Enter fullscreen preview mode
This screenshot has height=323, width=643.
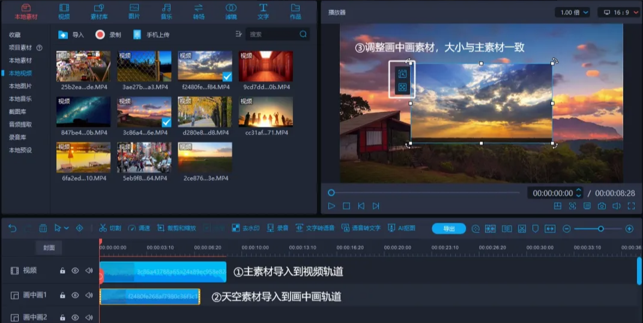(x=631, y=206)
